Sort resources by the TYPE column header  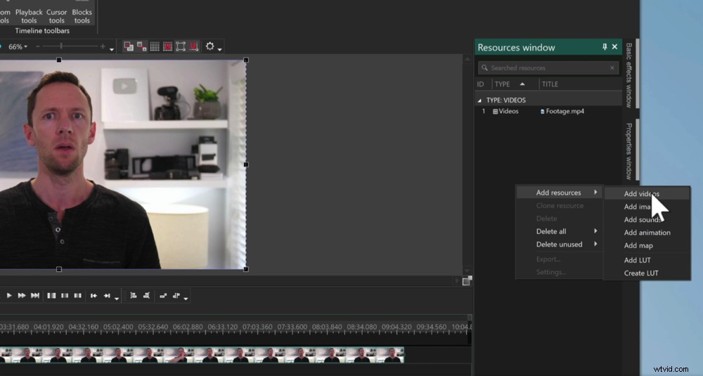pos(502,84)
